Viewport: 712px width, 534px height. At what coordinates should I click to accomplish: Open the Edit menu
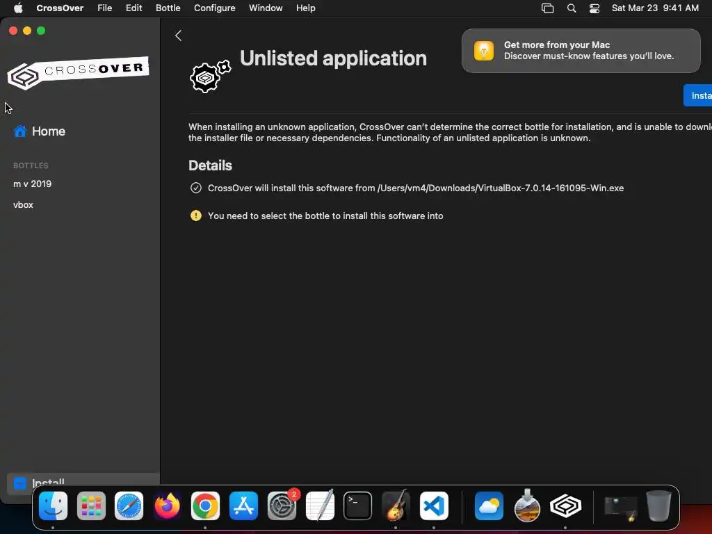[134, 8]
